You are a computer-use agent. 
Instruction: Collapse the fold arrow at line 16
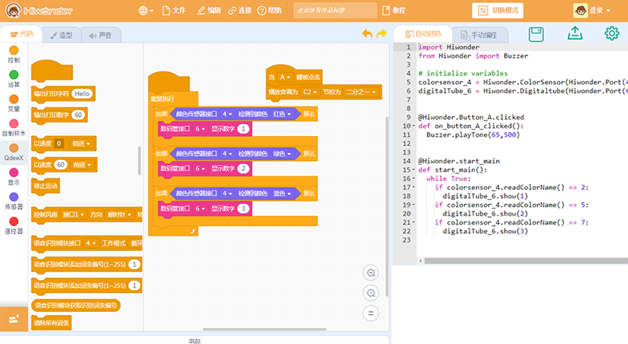(x=413, y=179)
